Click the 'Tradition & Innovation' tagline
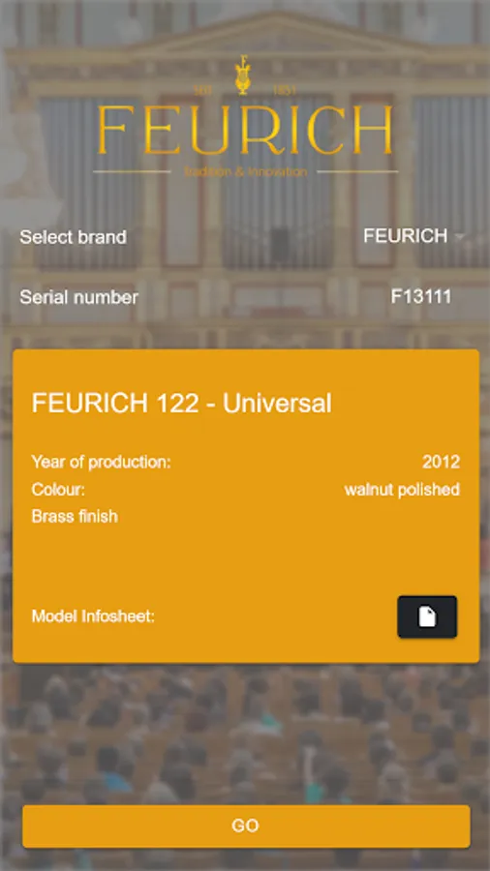Image resolution: width=490 pixels, height=871 pixels. click(245, 171)
